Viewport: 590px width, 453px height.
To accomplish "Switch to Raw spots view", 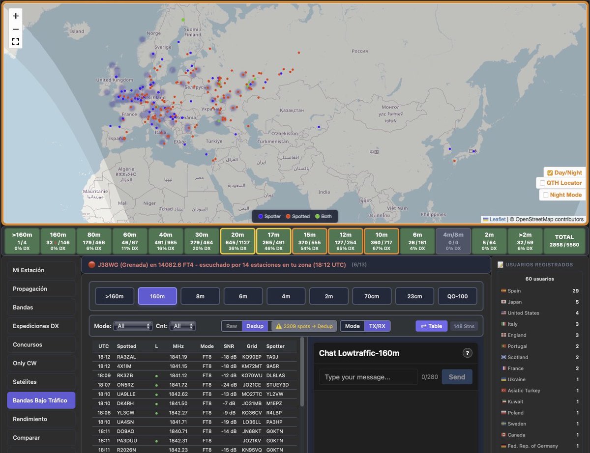I will [x=232, y=326].
